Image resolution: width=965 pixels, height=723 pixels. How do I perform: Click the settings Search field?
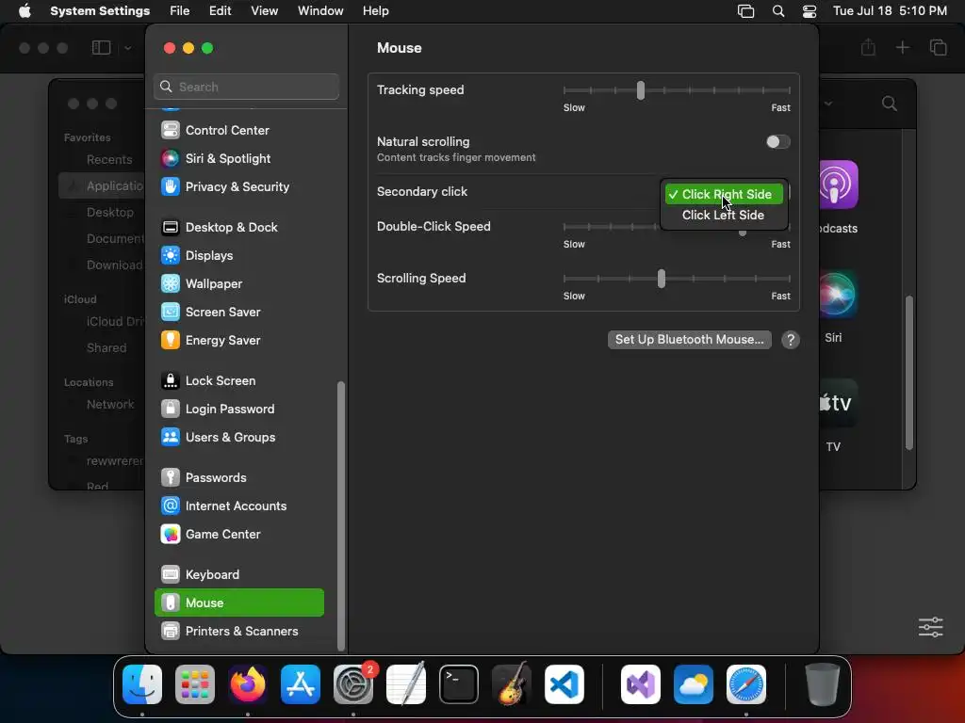tap(246, 87)
